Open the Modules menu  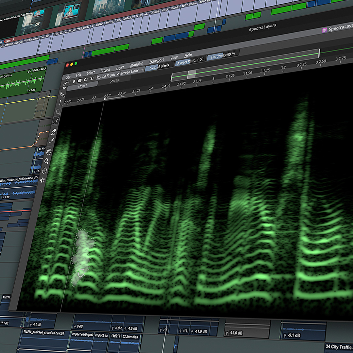tap(136, 65)
